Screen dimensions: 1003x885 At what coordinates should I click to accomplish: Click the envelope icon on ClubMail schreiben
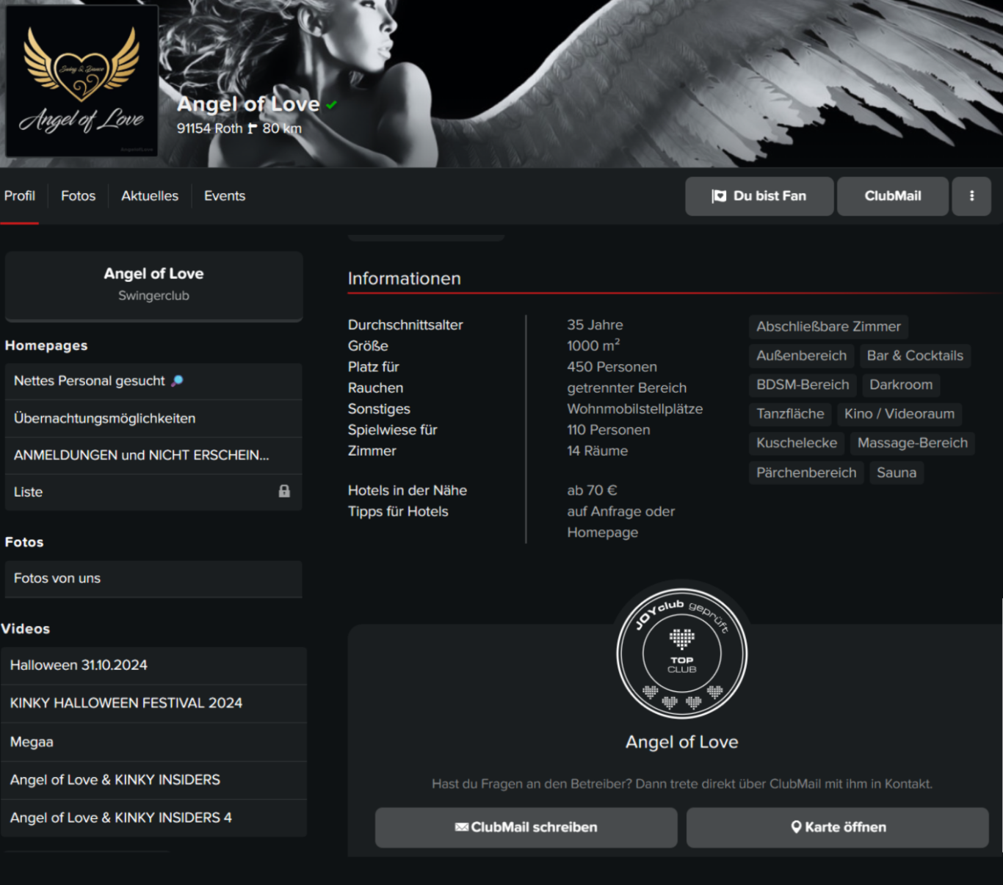[461, 827]
